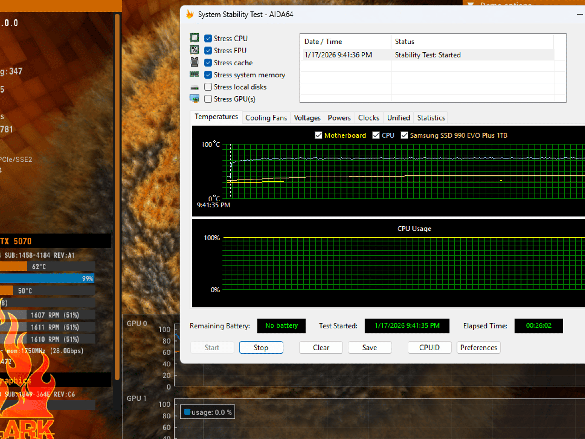The height and width of the screenshot is (439, 585).
Task: Click the Test Started 1/17/2026 9:41:35 PM readout
Action: pyautogui.click(x=407, y=326)
